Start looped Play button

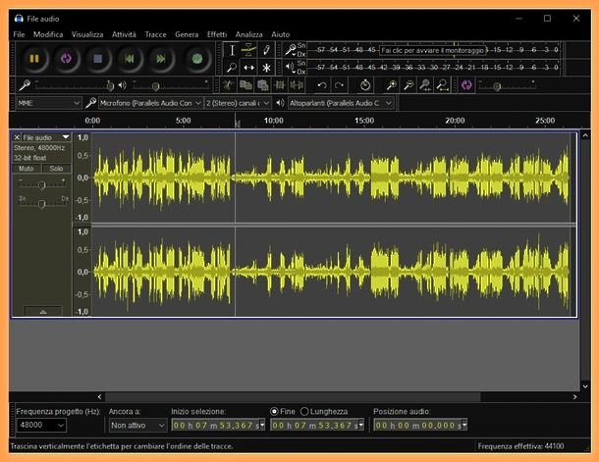coord(66,59)
